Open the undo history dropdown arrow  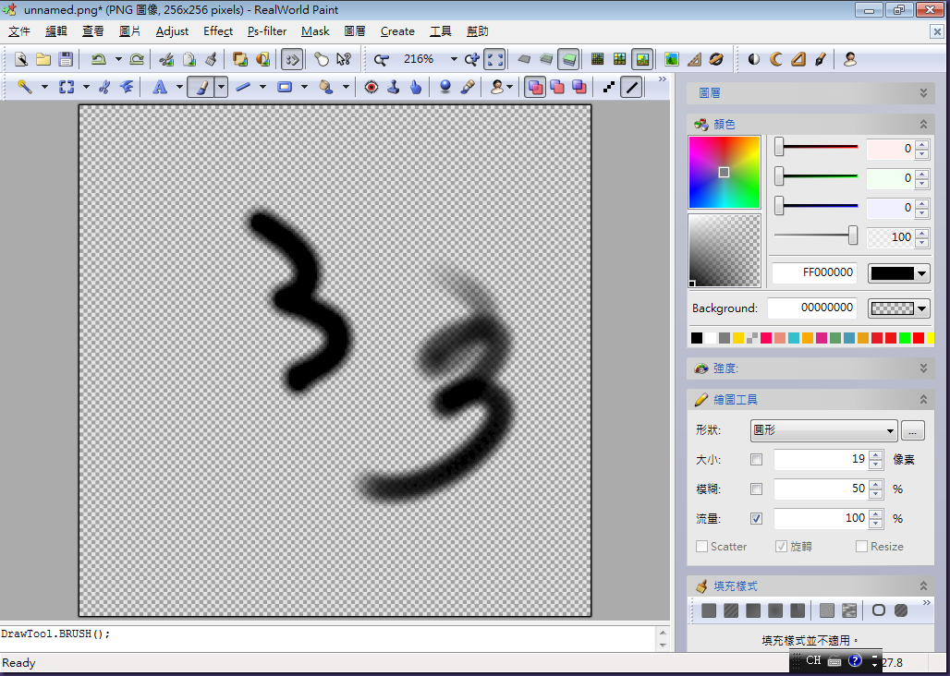[x=118, y=59]
